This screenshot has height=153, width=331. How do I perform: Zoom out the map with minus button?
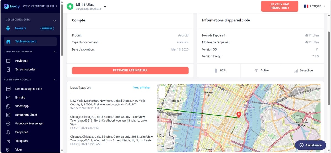point(162,95)
